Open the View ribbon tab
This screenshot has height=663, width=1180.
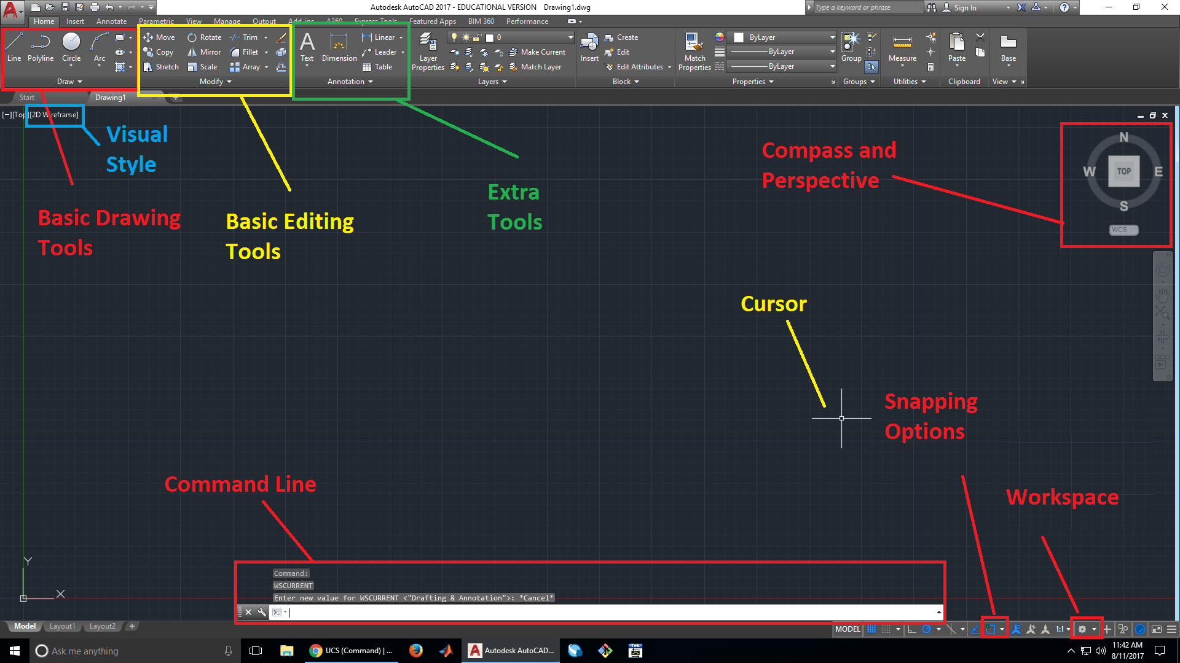(194, 21)
